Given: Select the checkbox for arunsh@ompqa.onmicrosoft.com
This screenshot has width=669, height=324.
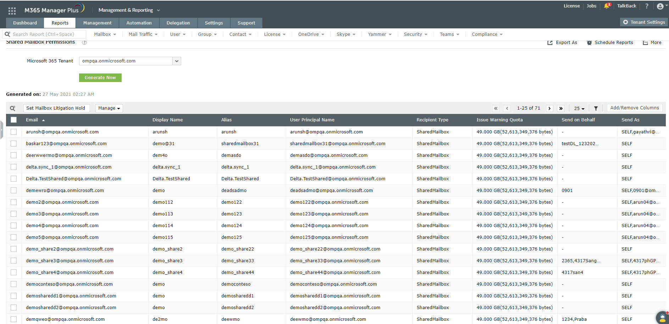Looking at the screenshot, I should [x=13, y=132].
